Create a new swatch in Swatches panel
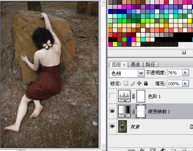This screenshot has height=151, width=193. coord(184,52)
